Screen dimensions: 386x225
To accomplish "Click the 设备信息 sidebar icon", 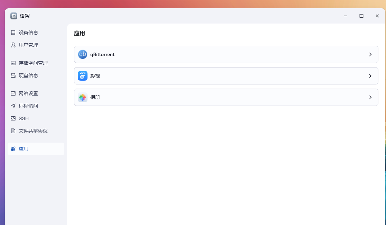I will (13, 33).
